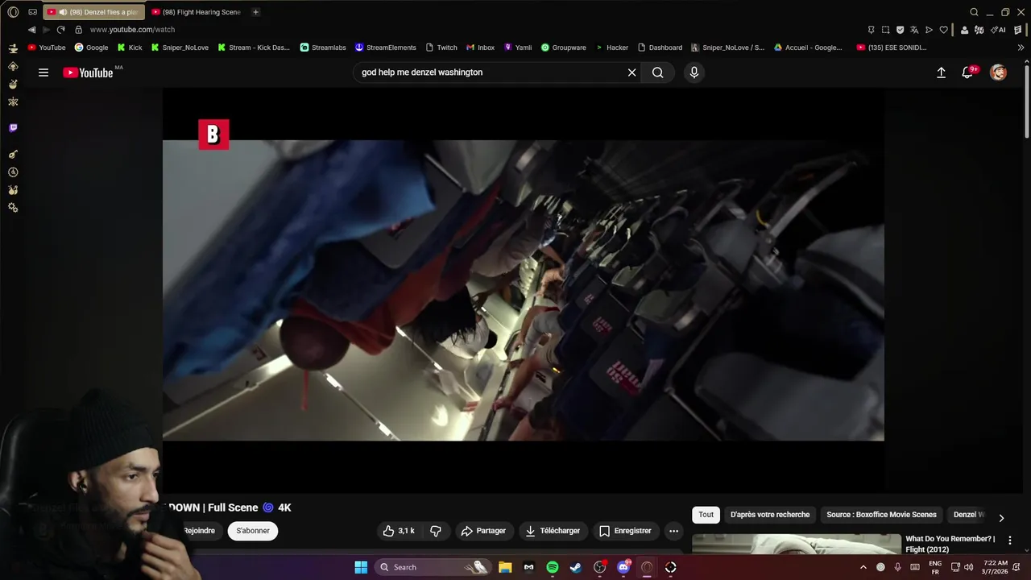The width and height of the screenshot is (1031, 580).
Task: Subscribe with the S'abonner button
Action: pos(253,531)
